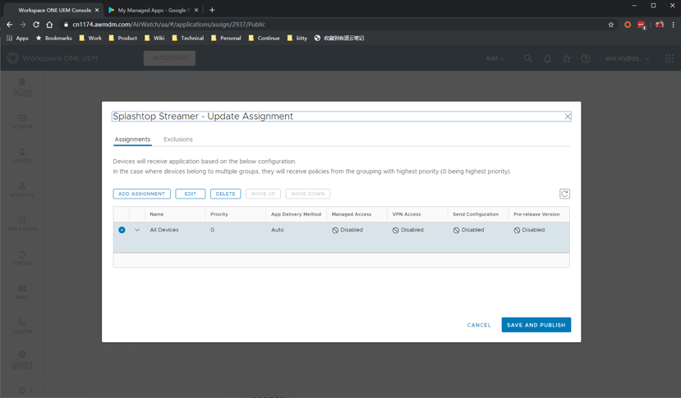
Task: Click the App Delivery Method column header
Action: pyautogui.click(x=297, y=214)
